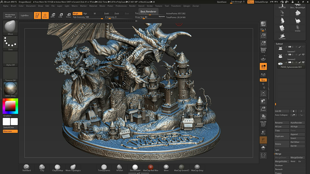Choose the MatCap Red Wax material
This screenshot has height=174, width=310.
pos(151,168)
